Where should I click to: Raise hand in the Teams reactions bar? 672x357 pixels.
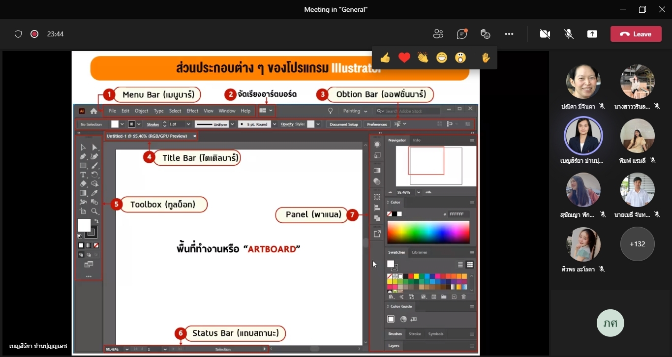[486, 58]
